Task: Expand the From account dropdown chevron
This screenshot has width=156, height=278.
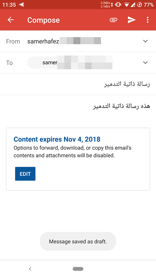Action: [145, 41]
